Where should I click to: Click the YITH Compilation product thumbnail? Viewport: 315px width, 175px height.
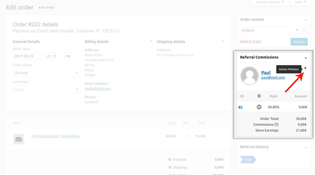(x=19, y=139)
